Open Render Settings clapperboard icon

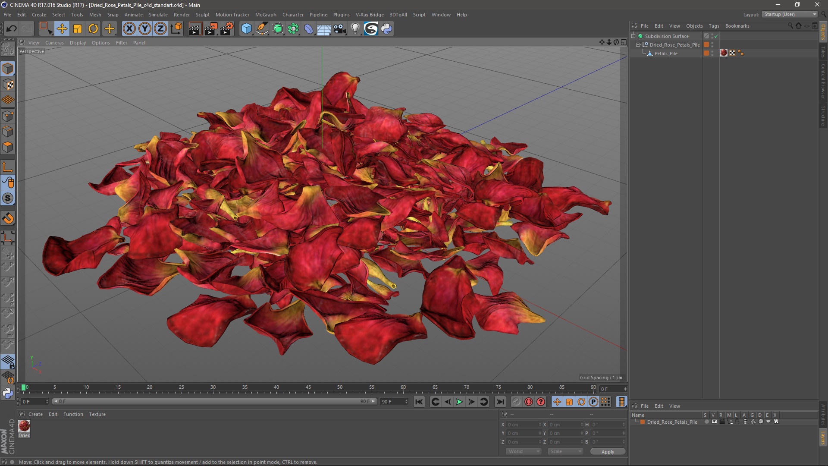pos(226,29)
